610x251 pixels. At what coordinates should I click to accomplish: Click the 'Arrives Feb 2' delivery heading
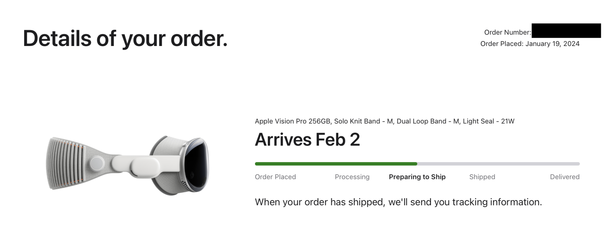coord(307,140)
